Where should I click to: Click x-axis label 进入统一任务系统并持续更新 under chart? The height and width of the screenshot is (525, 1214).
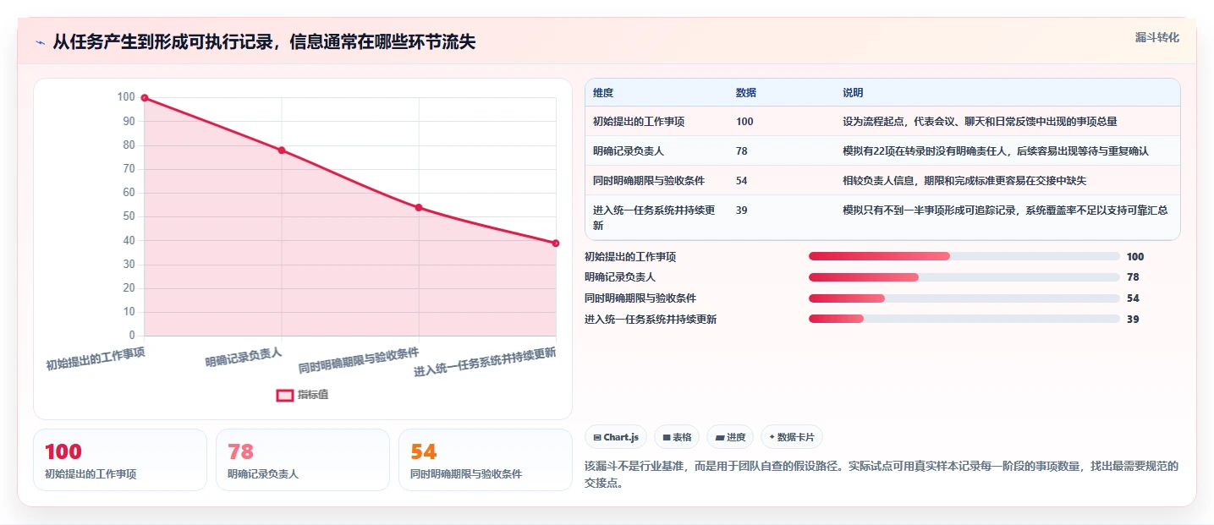tap(485, 362)
